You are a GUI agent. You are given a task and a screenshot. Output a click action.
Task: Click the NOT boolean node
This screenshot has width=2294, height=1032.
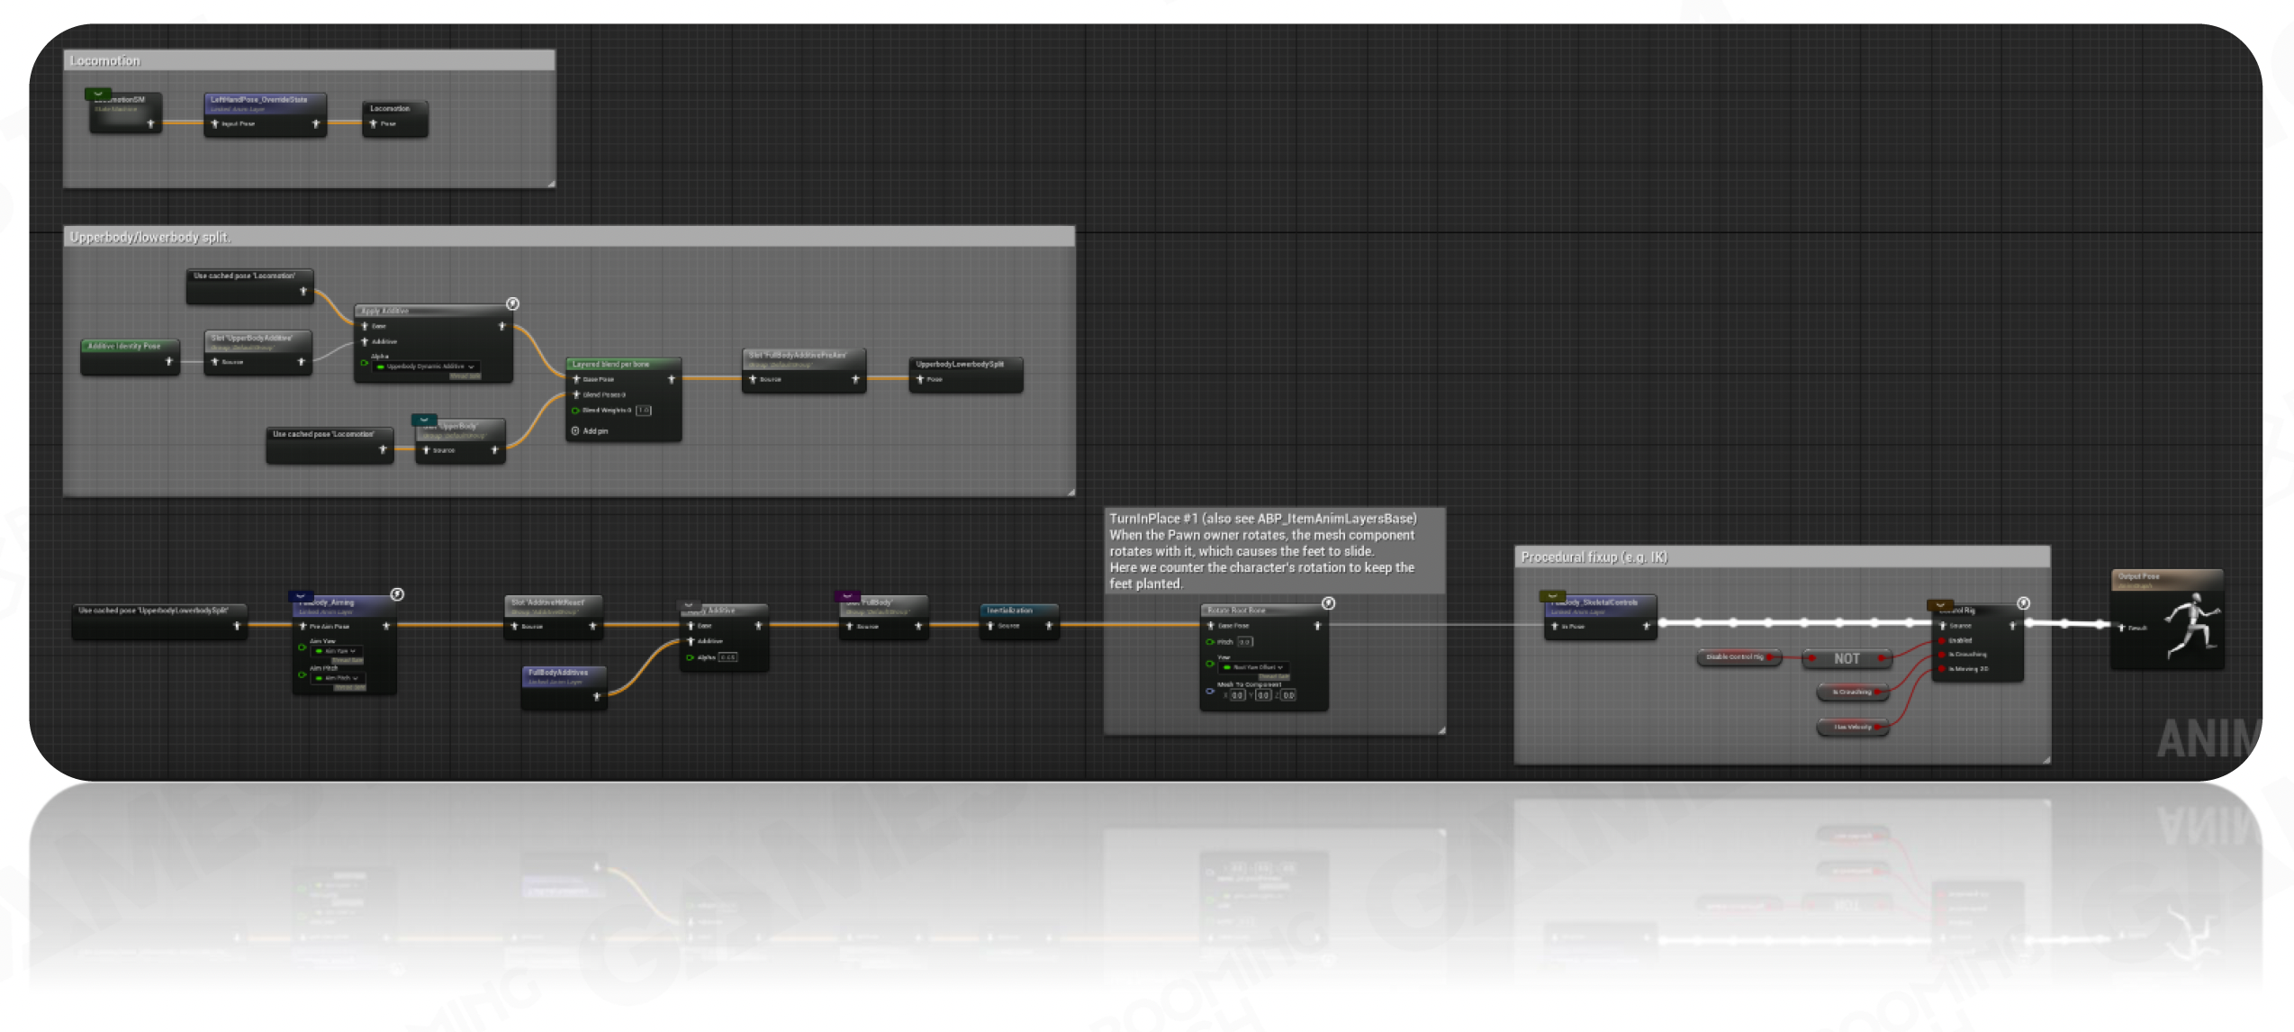point(1847,659)
